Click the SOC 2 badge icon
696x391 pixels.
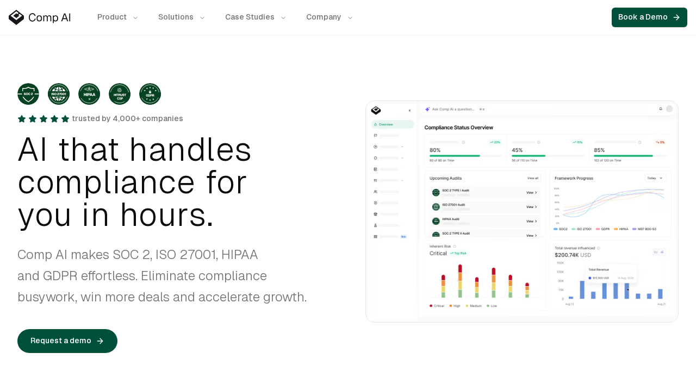pos(28,94)
